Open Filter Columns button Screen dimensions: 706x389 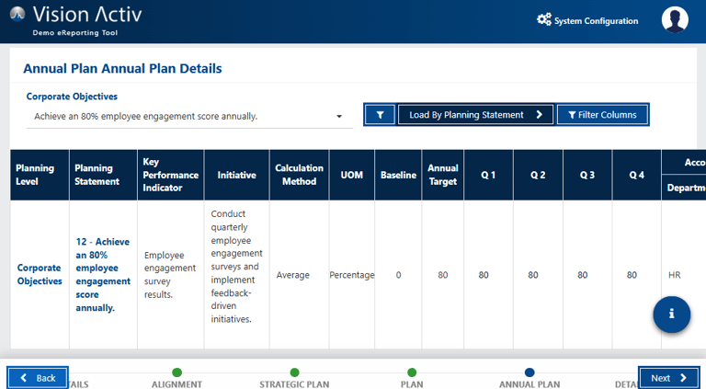point(602,115)
